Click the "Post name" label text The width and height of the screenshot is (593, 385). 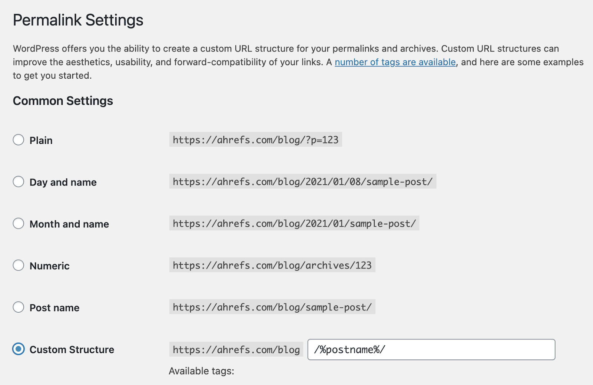[x=54, y=308]
